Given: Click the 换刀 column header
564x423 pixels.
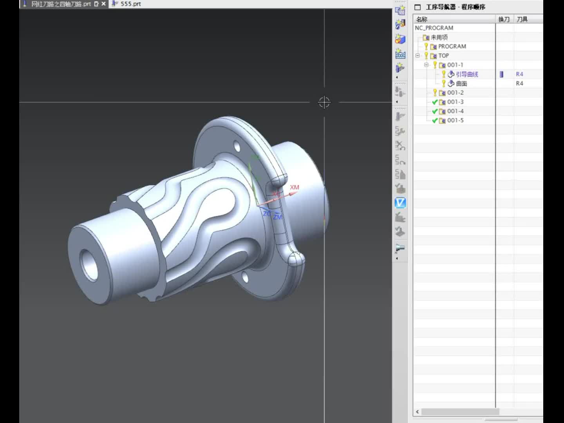Looking at the screenshot, I should click(504, 19).
